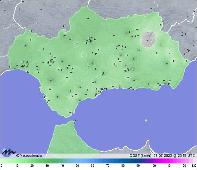Click the station marker at the southernmost tip near Tarifa
The height and width of the screenshot is (170, 197).
tap(70, 112)
